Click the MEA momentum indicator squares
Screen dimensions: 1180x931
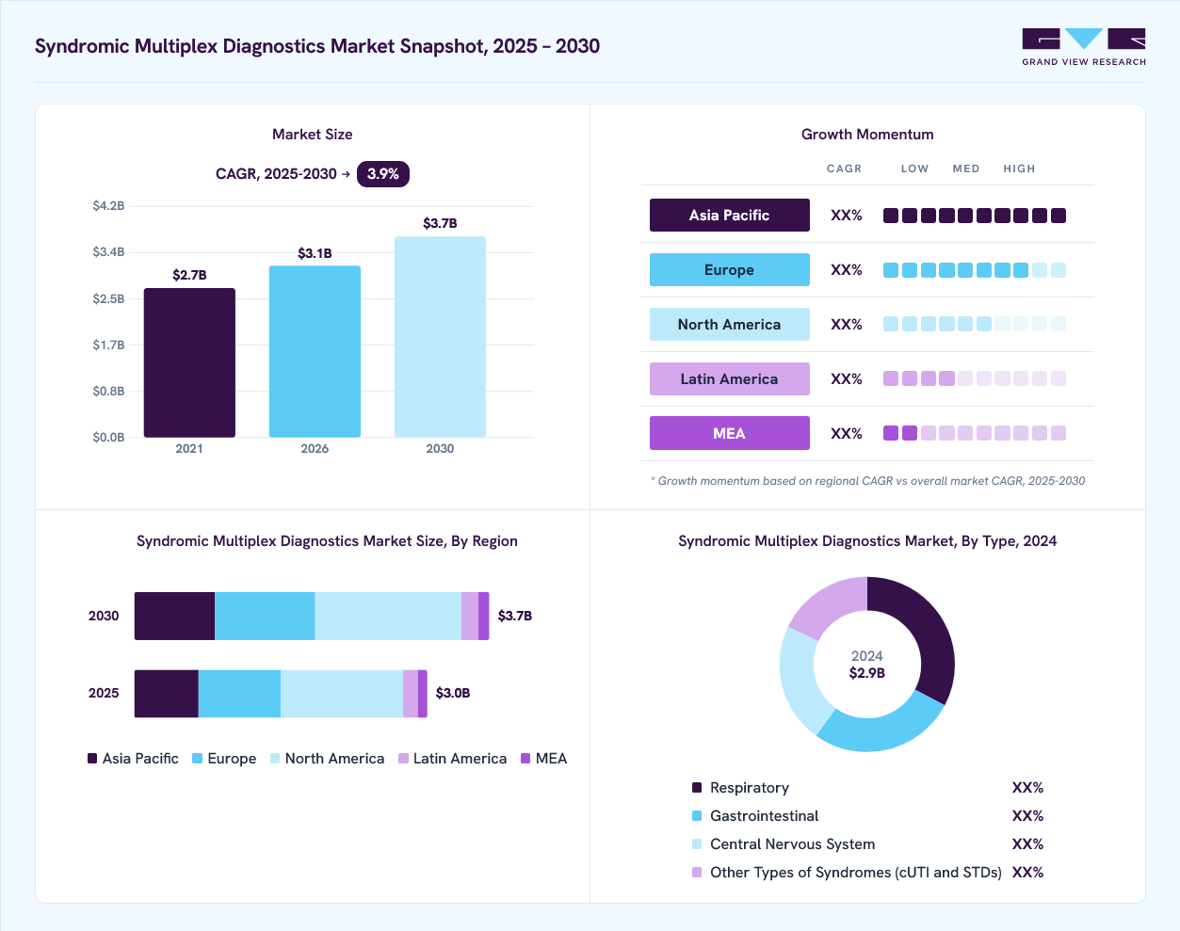tap(975, 433)
